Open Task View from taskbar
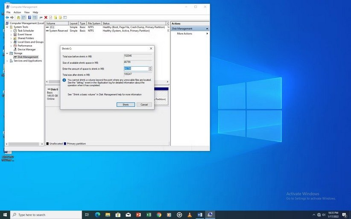The image size is (351, 219). point(87,215)
